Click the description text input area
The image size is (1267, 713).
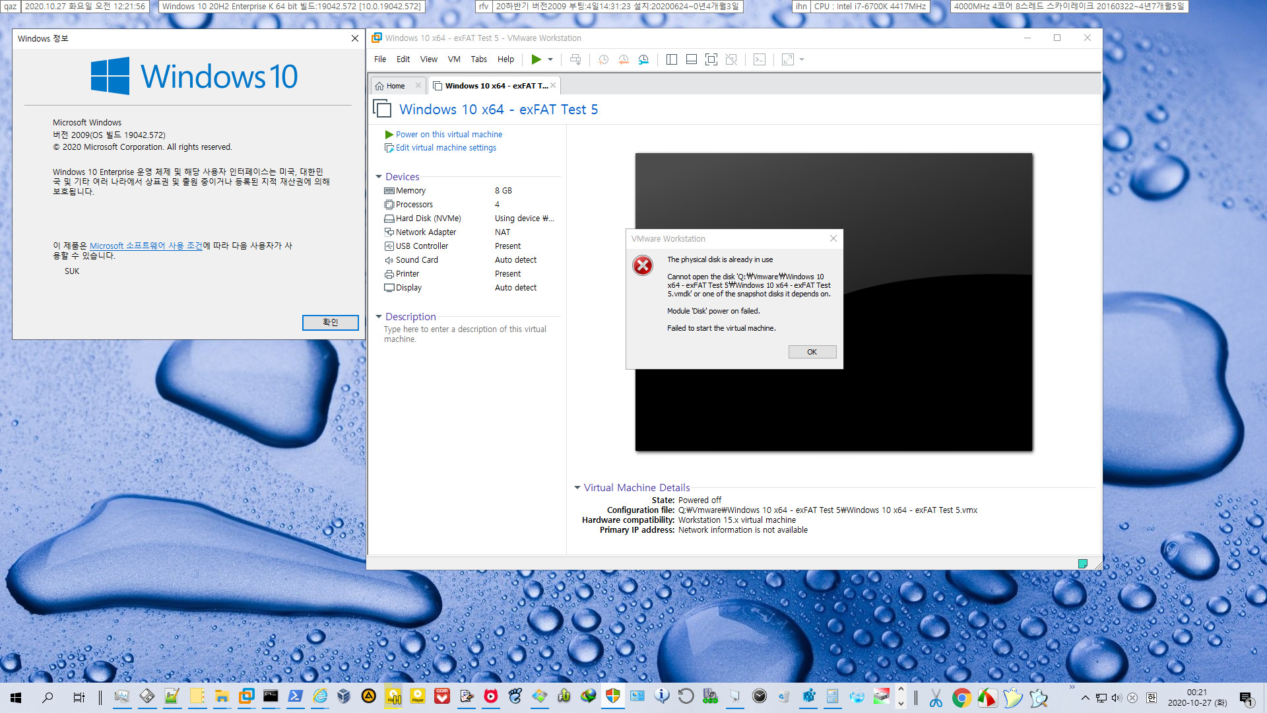coord(465,334)
